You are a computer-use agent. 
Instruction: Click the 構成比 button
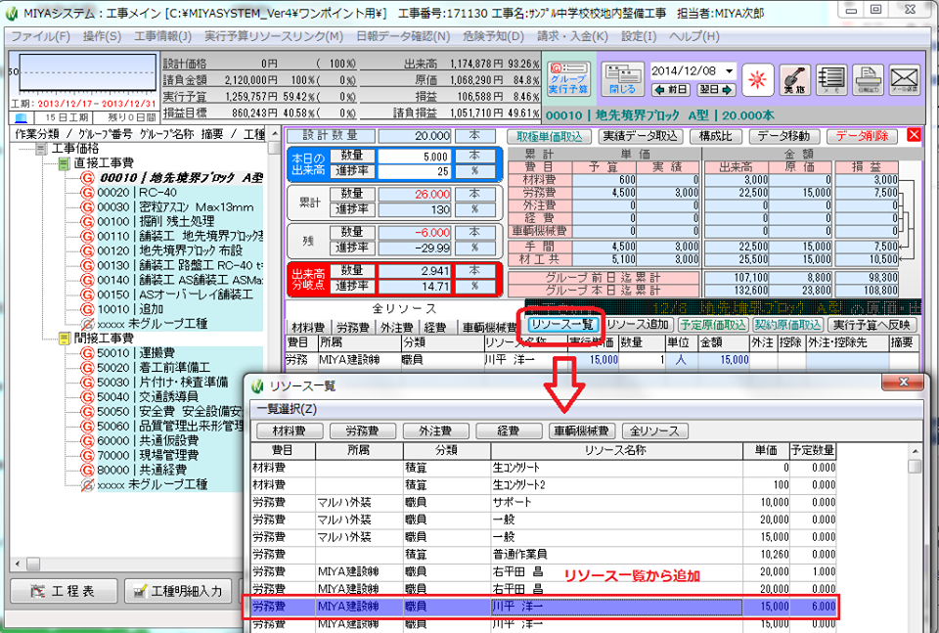716,137
